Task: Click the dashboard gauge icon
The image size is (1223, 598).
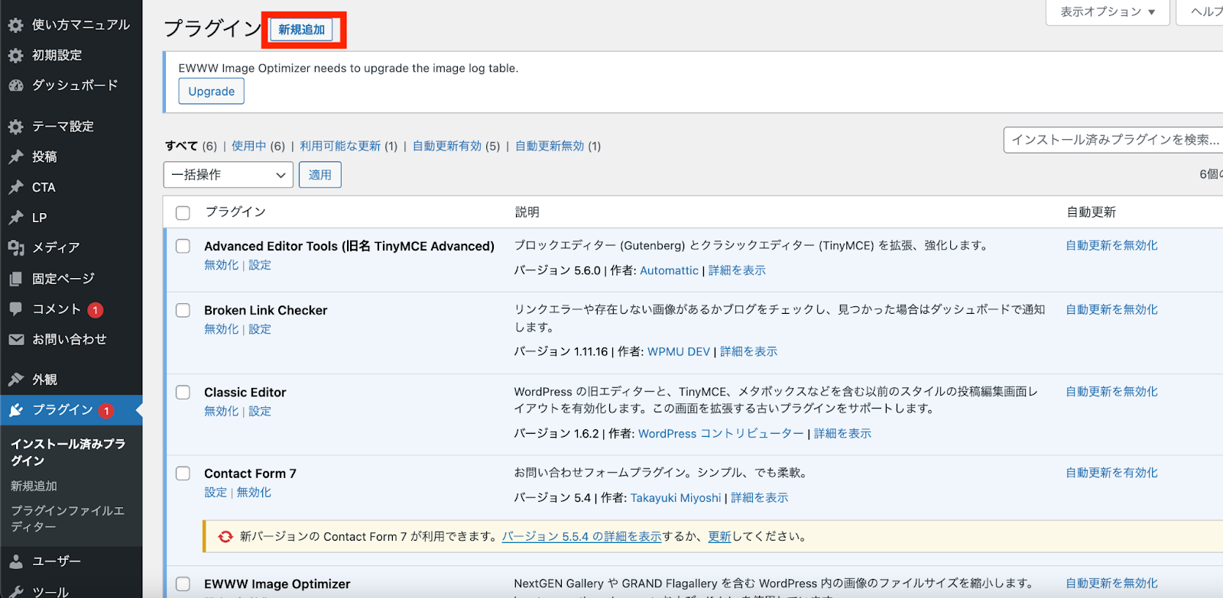Action: click(x=15, y=86)
